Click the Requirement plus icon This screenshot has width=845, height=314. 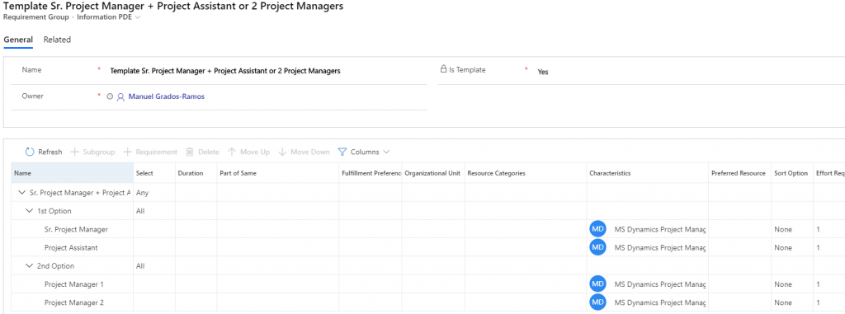128,152
